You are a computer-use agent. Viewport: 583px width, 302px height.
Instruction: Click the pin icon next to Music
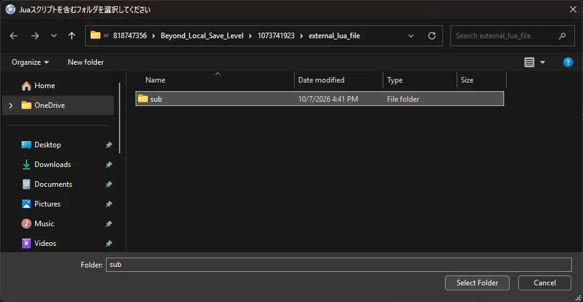[108, 224]
